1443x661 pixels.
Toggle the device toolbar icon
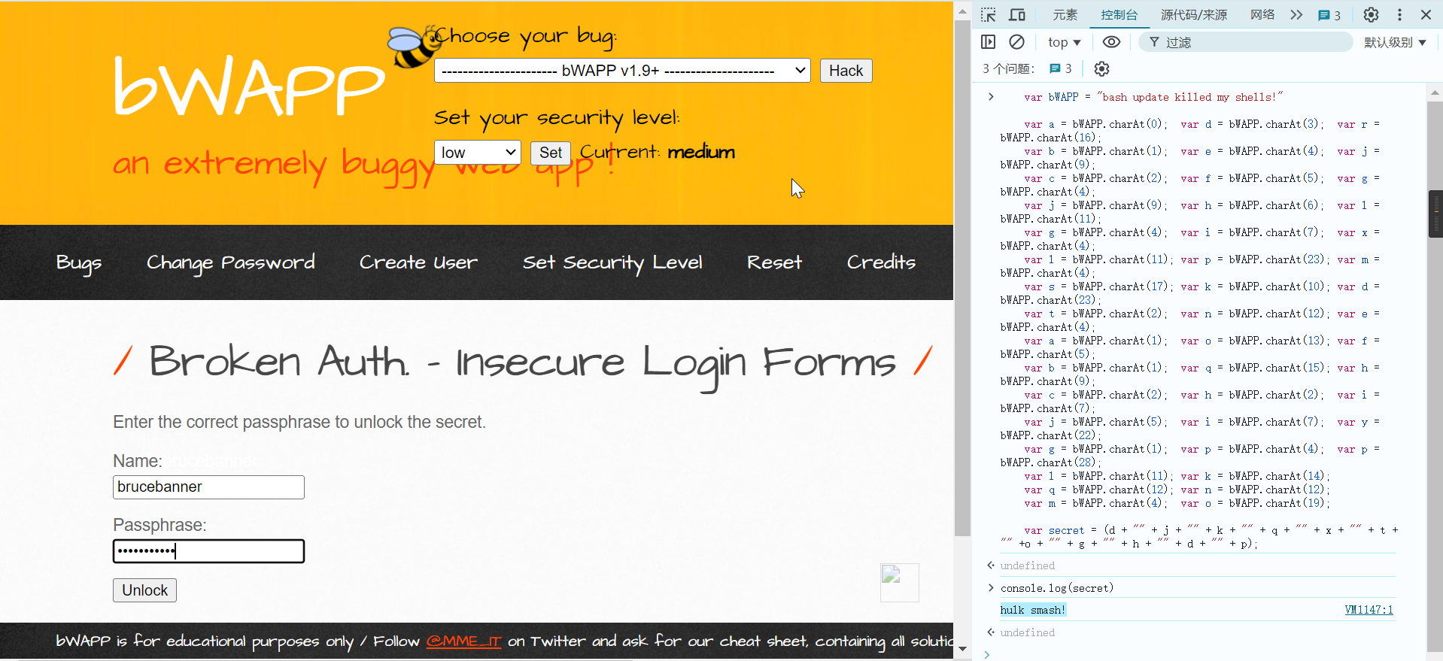pos(1017,15)
